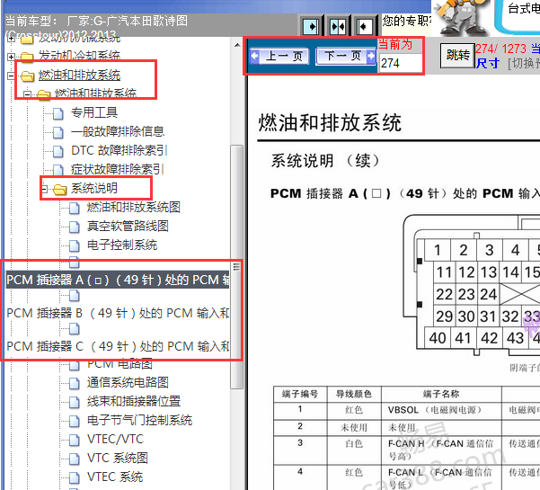The image size is (540, 490).
Task: Click folder icon of top 燃油和排放系统
Action: pos(28,76)
